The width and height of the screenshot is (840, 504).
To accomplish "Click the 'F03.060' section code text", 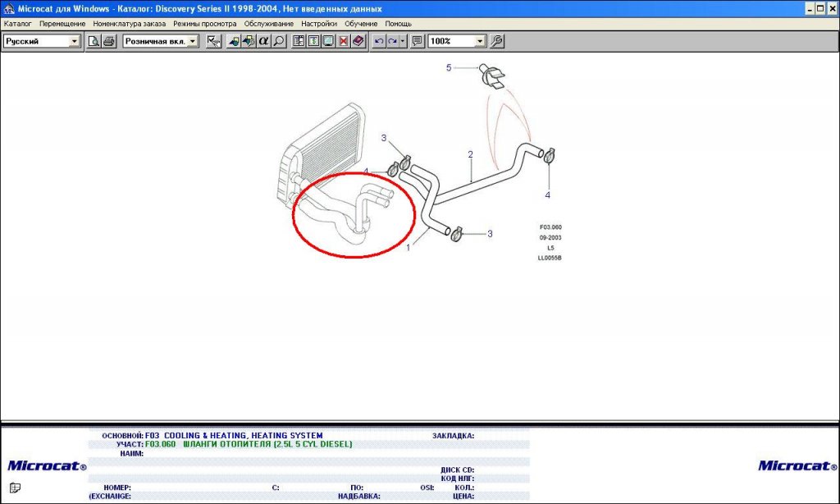I will click(160, 444).
